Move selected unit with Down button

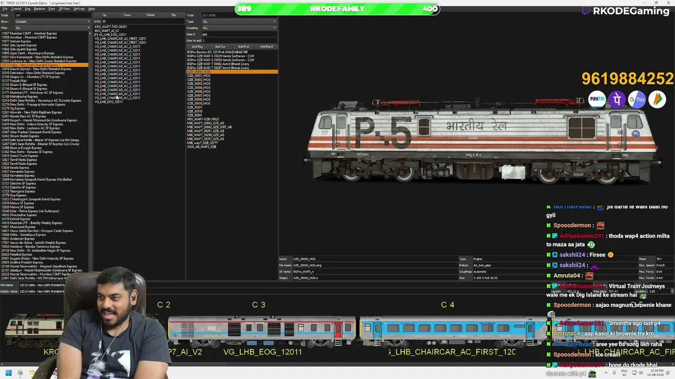tap(128, 15)
